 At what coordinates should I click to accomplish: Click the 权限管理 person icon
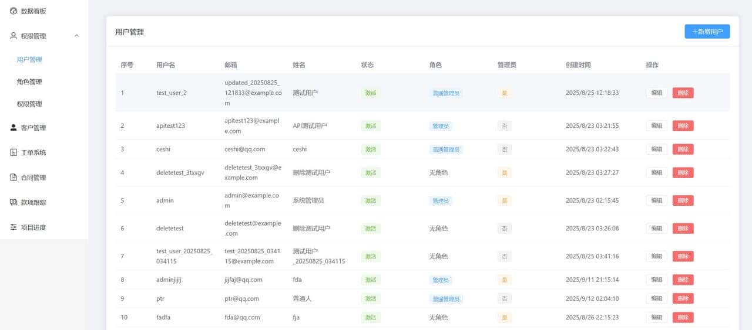pyautogui.click(x=14, y=36)
